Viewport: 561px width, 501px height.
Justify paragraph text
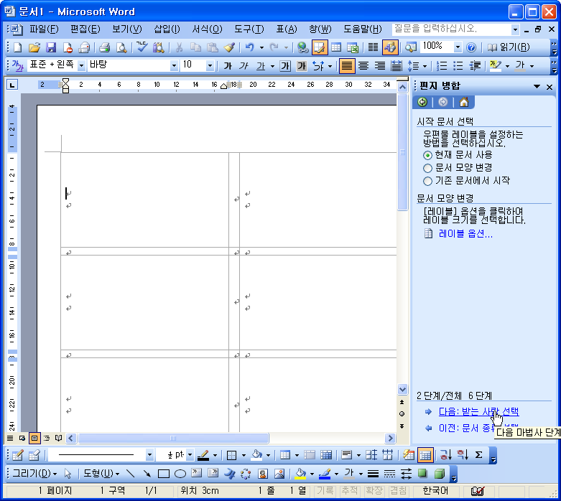347,66
